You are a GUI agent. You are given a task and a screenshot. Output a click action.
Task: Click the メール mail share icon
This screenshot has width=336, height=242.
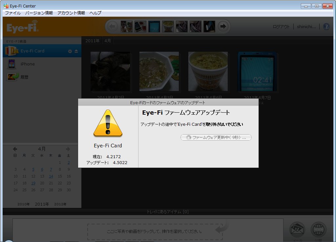tap(297, 229)
